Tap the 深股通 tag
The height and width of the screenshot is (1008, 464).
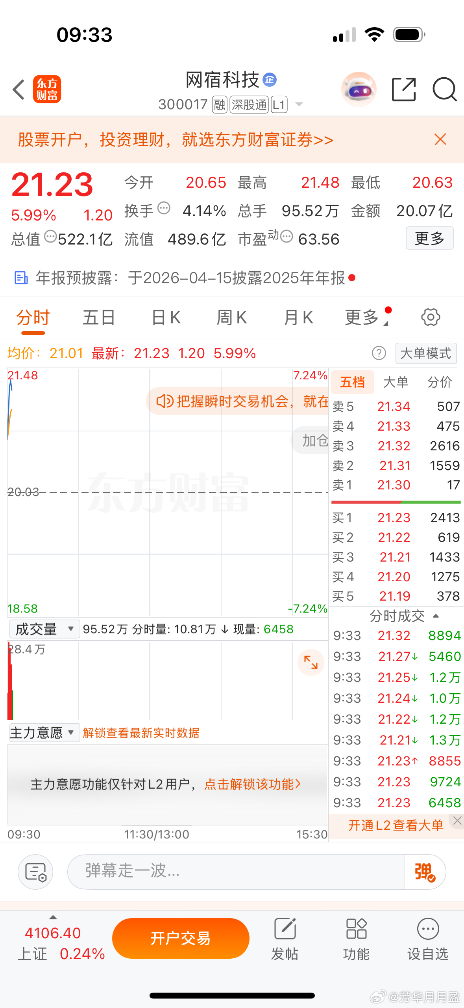click(x=249, y=105)
